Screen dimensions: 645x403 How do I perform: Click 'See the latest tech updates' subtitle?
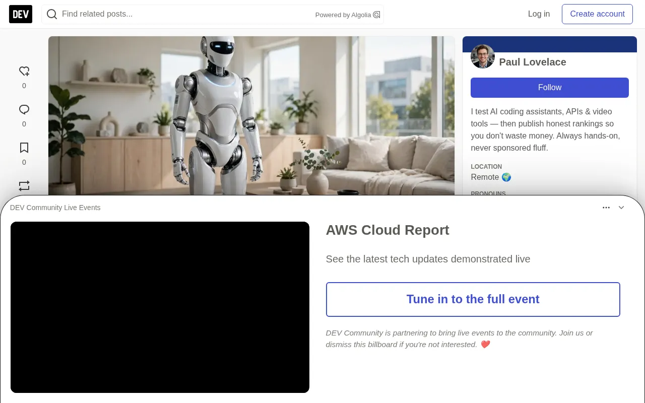click(x=428, y=259)
